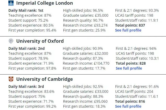Open University of Cambridge's full profile link
Screen dimensions: 166x110
pos(128,106)
